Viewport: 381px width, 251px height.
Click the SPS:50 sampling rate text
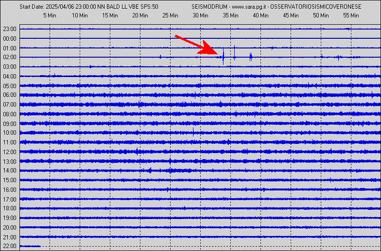[150, 7]
